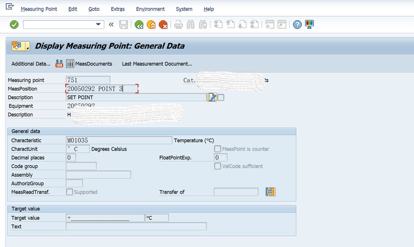Open the Extras menu
The image size is (414, 247).
click(118, 9)
